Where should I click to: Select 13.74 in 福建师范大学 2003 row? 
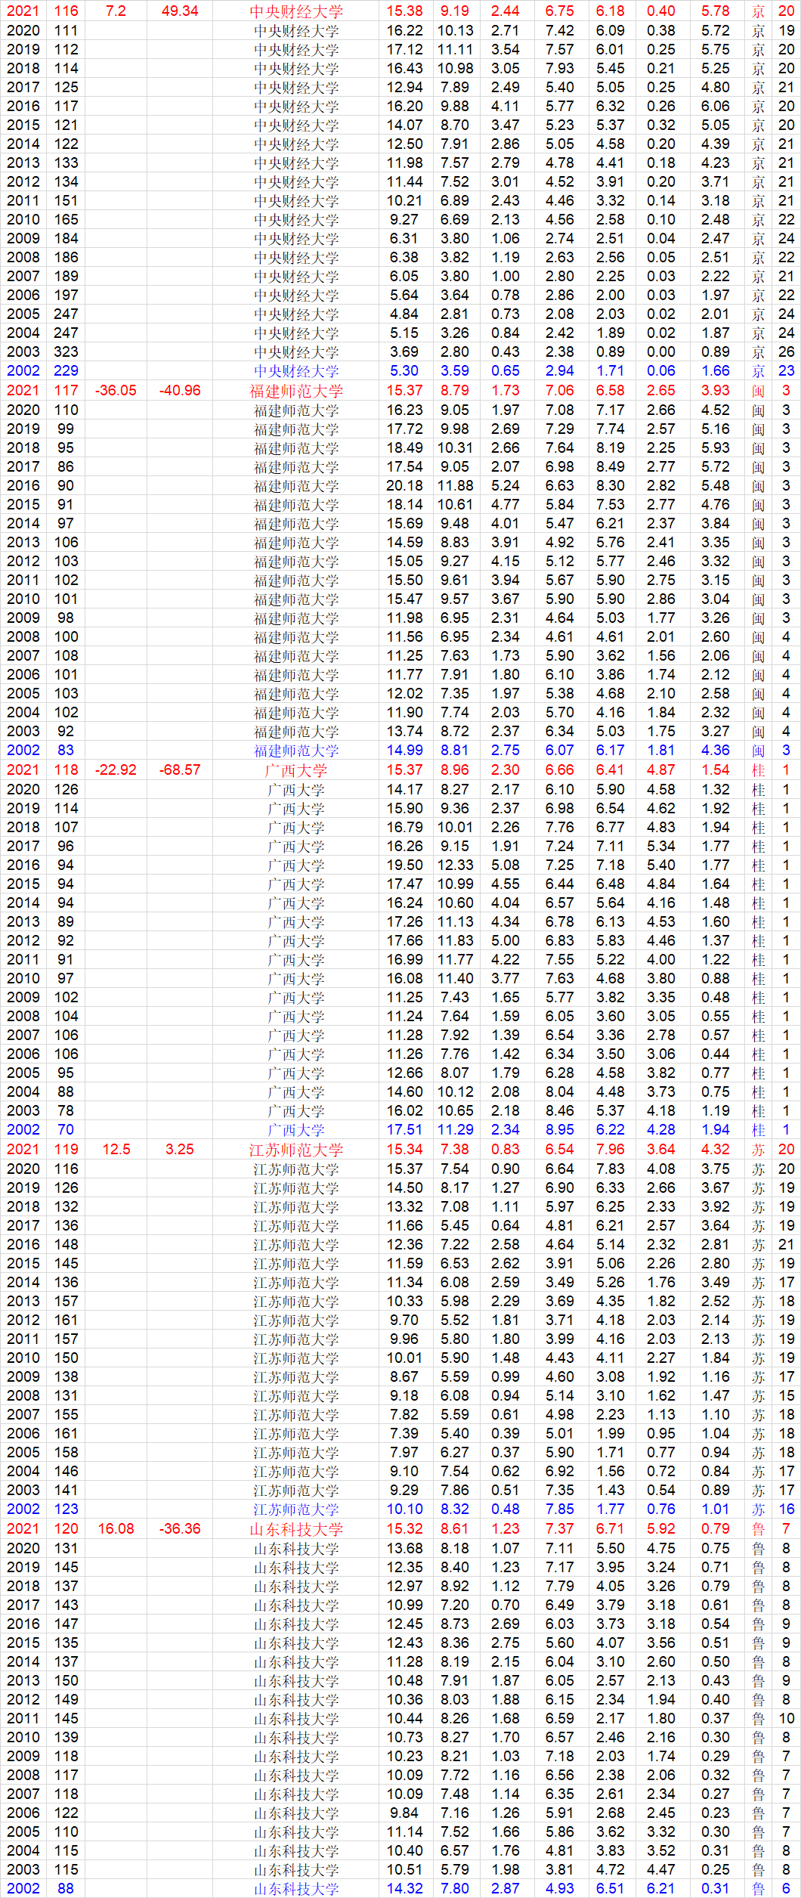405,732
